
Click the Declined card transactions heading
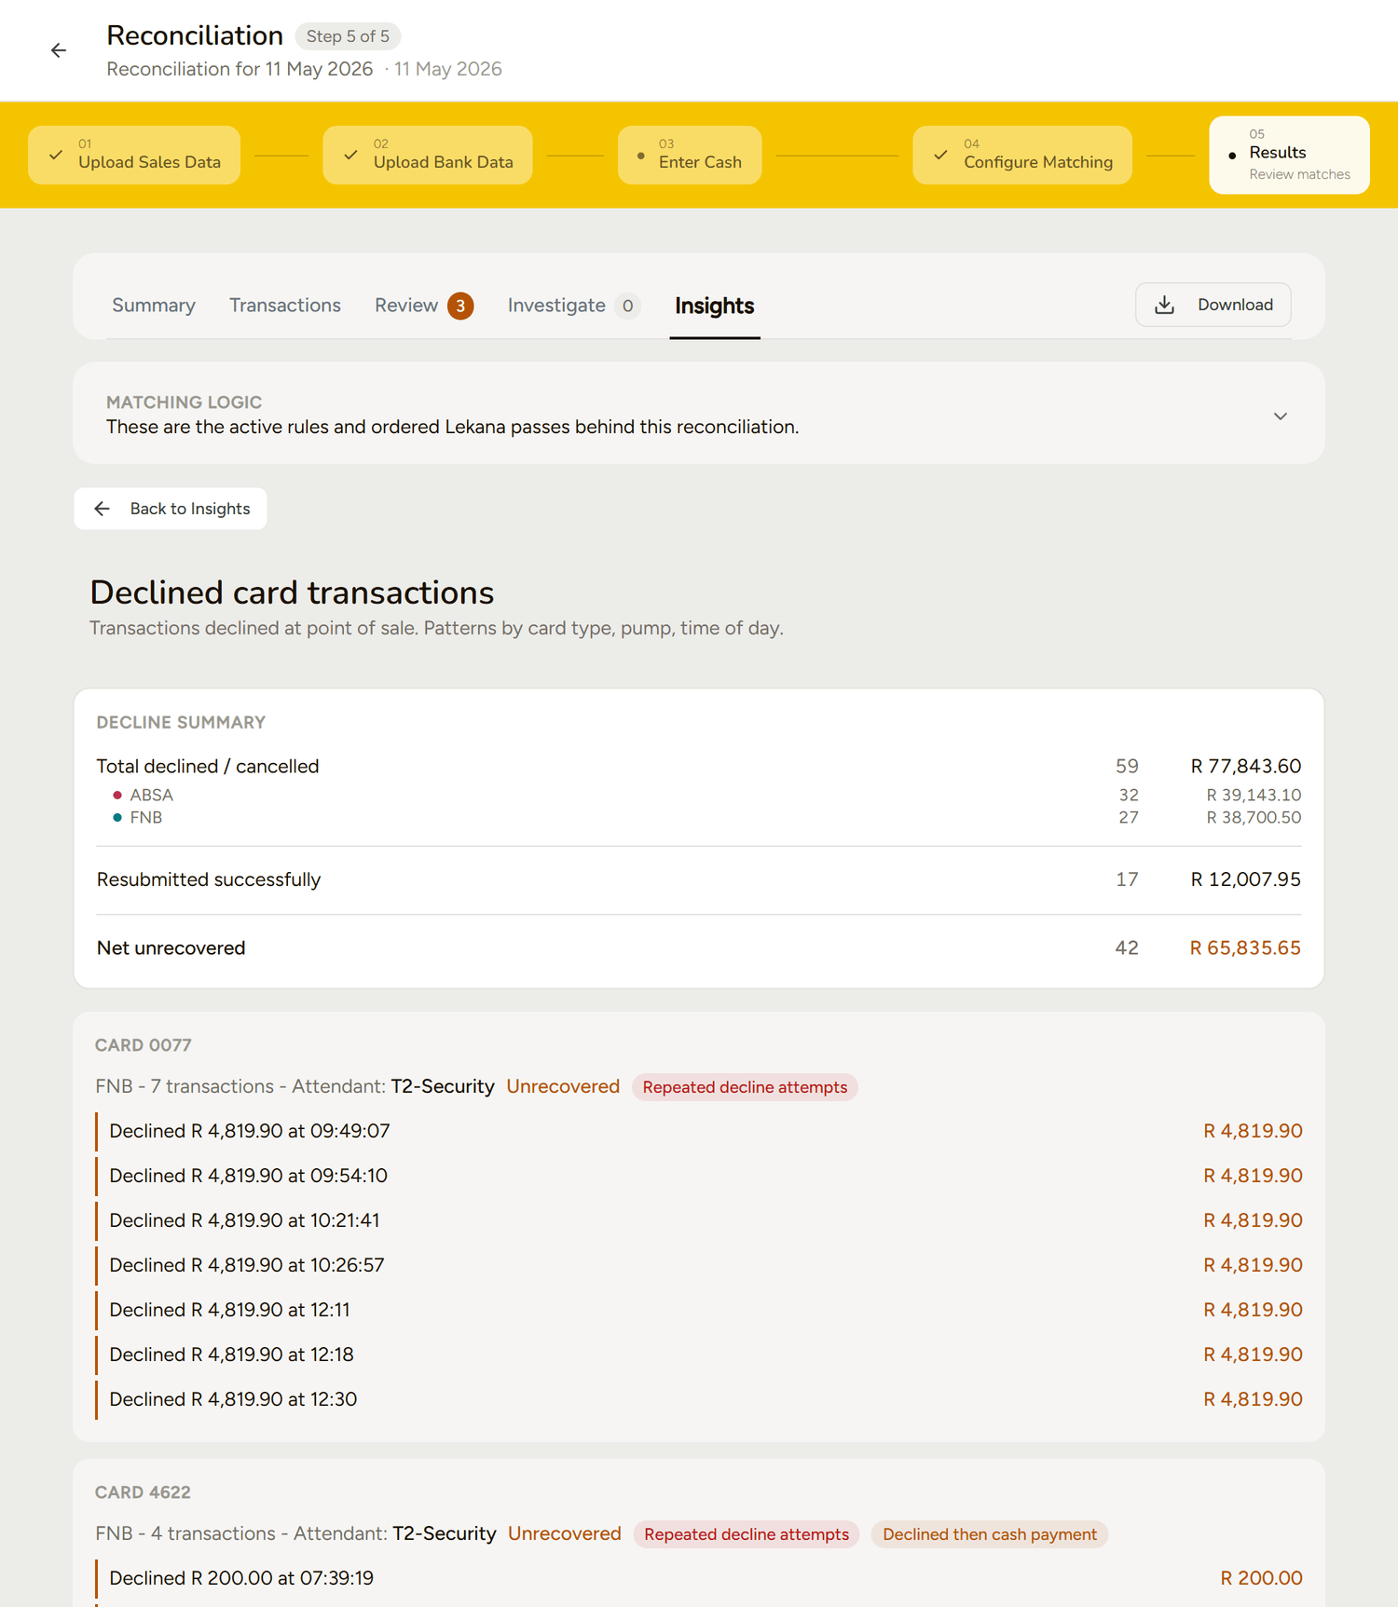pyautogui.click(x=292, y=592)
